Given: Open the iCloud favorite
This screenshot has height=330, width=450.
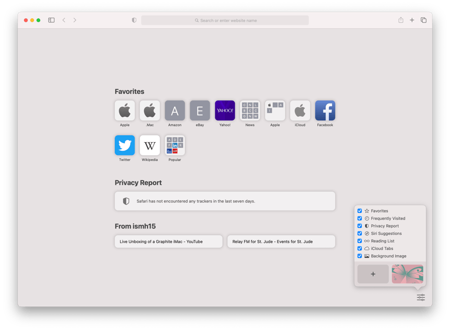Looking at the screenshot, I should tap(300, 110).
